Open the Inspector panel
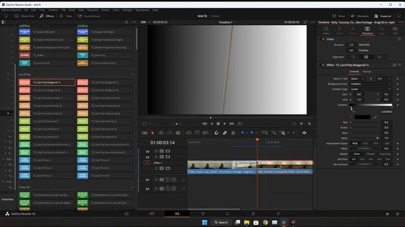The width and height of the screenshot is (405, 227). pyautogui.click(x=383, y=16)
